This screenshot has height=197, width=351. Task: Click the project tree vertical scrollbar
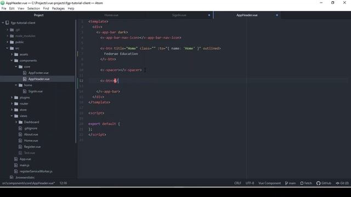click(x=76, y=82)
